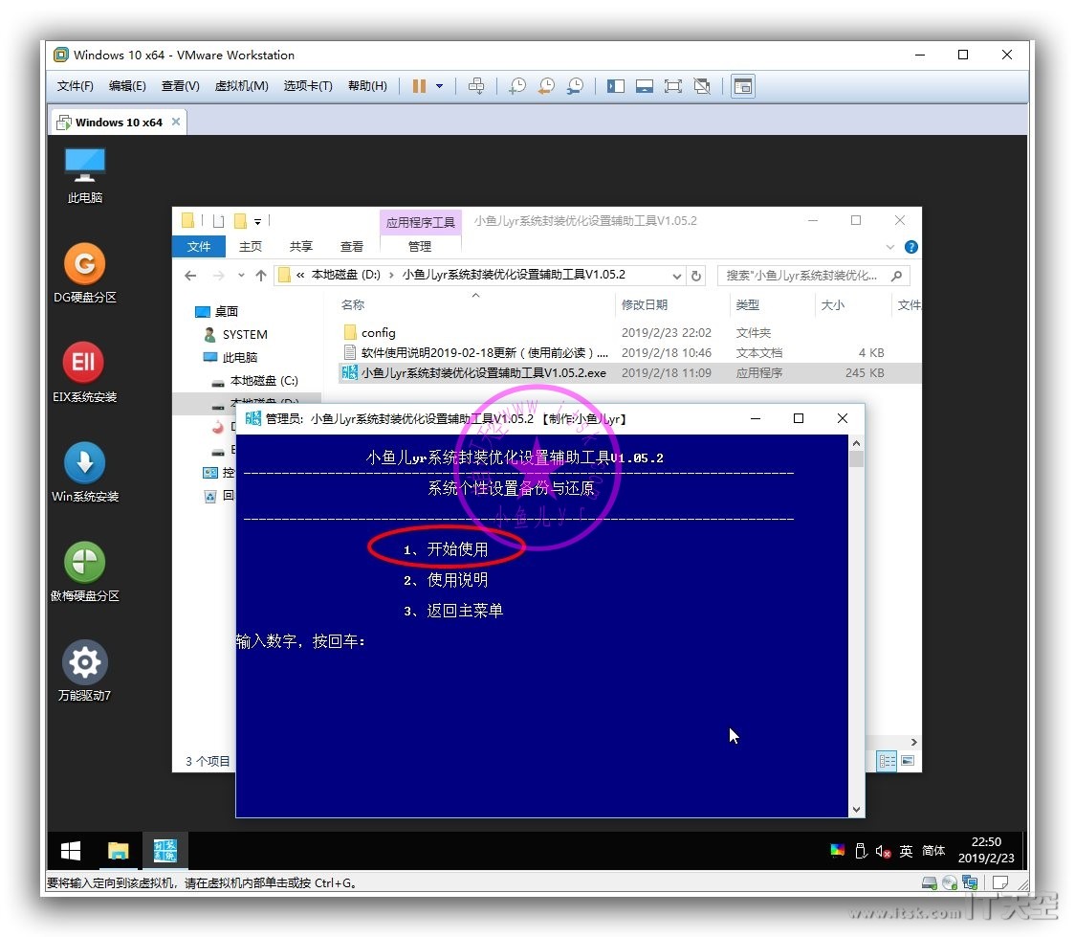Toggle the VMware library sidebar view

[x=616, y=86]
